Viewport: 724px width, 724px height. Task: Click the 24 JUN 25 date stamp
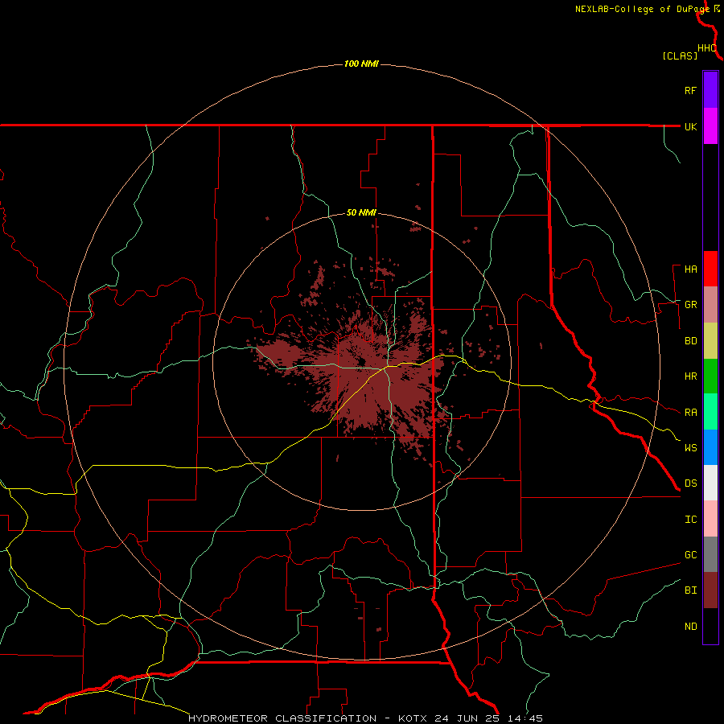[x=470, y=718]
